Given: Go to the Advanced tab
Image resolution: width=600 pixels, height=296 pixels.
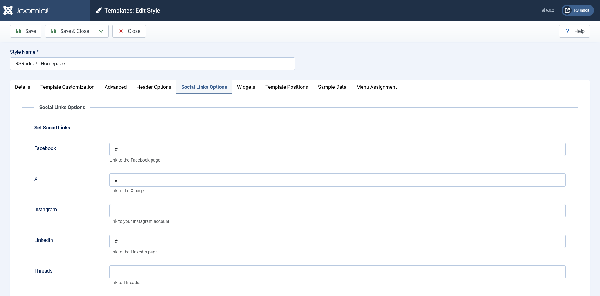Looking at the screenshot, I should tap(115, 87).
